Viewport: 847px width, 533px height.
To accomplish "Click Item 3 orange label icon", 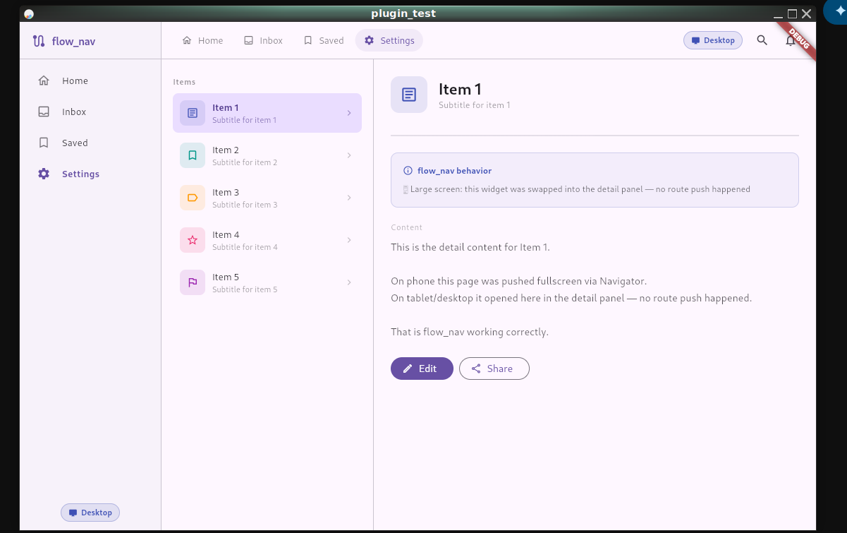I will pos(193,198).
